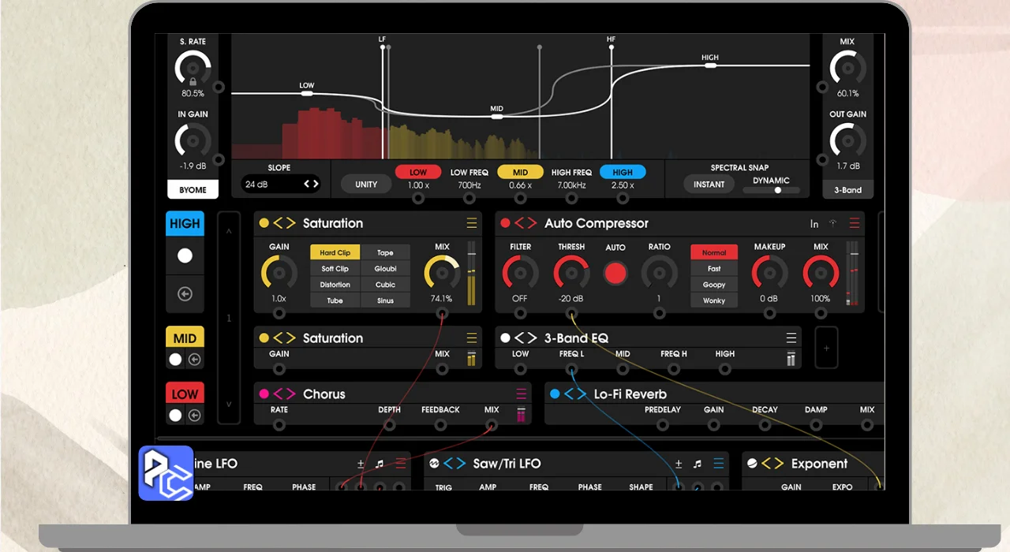
Task: Toggle the Auto Compressor red power dot
Action: click(506, 223)
